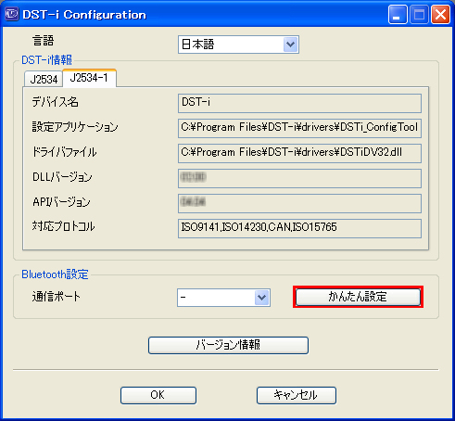
Task: Click the 言語 label
Action: pyautogui.click(x=44, y=41)
